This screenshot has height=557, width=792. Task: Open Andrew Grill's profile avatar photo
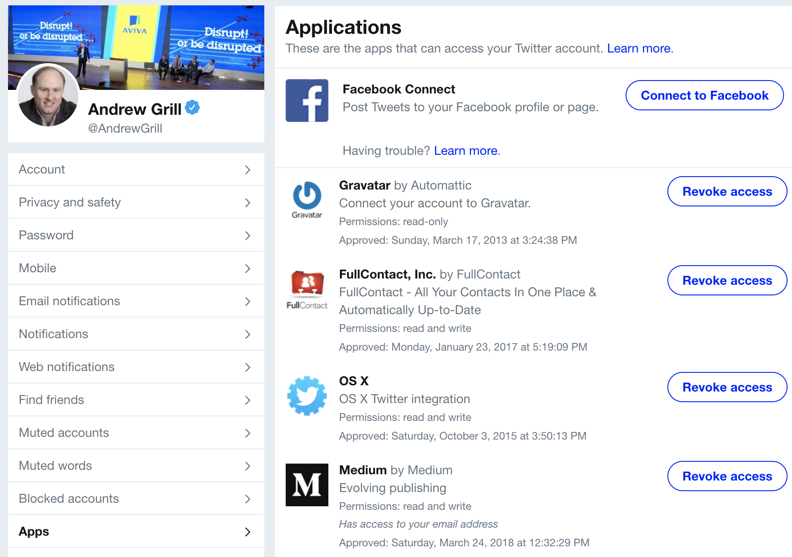point(48,95)
